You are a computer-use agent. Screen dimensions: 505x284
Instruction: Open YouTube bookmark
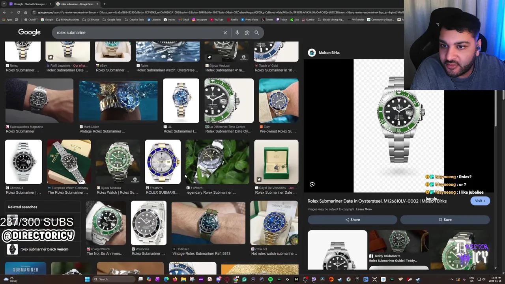[216, 20]
